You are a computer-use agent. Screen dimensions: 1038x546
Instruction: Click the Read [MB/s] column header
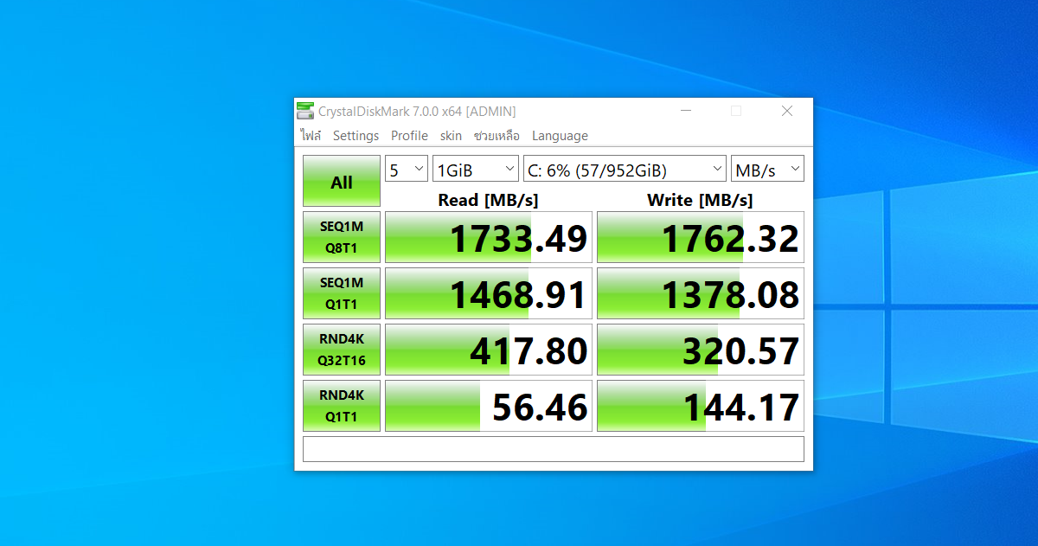click(488, 200)
